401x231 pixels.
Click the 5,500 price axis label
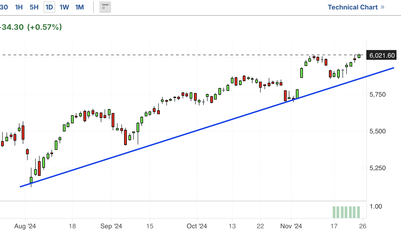378,131
